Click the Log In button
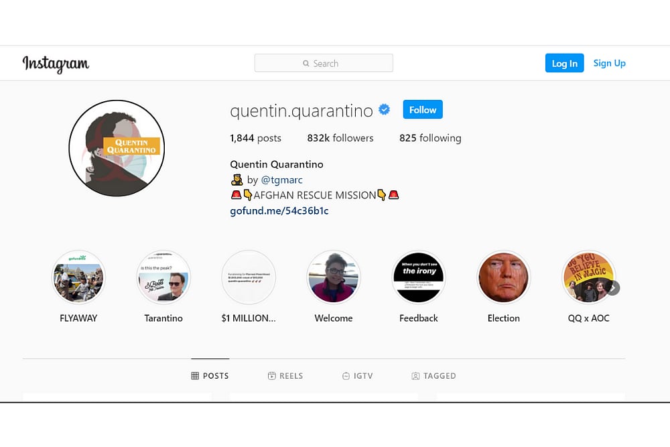The width and height of the screenshot is (670, 447). (564, 63)
